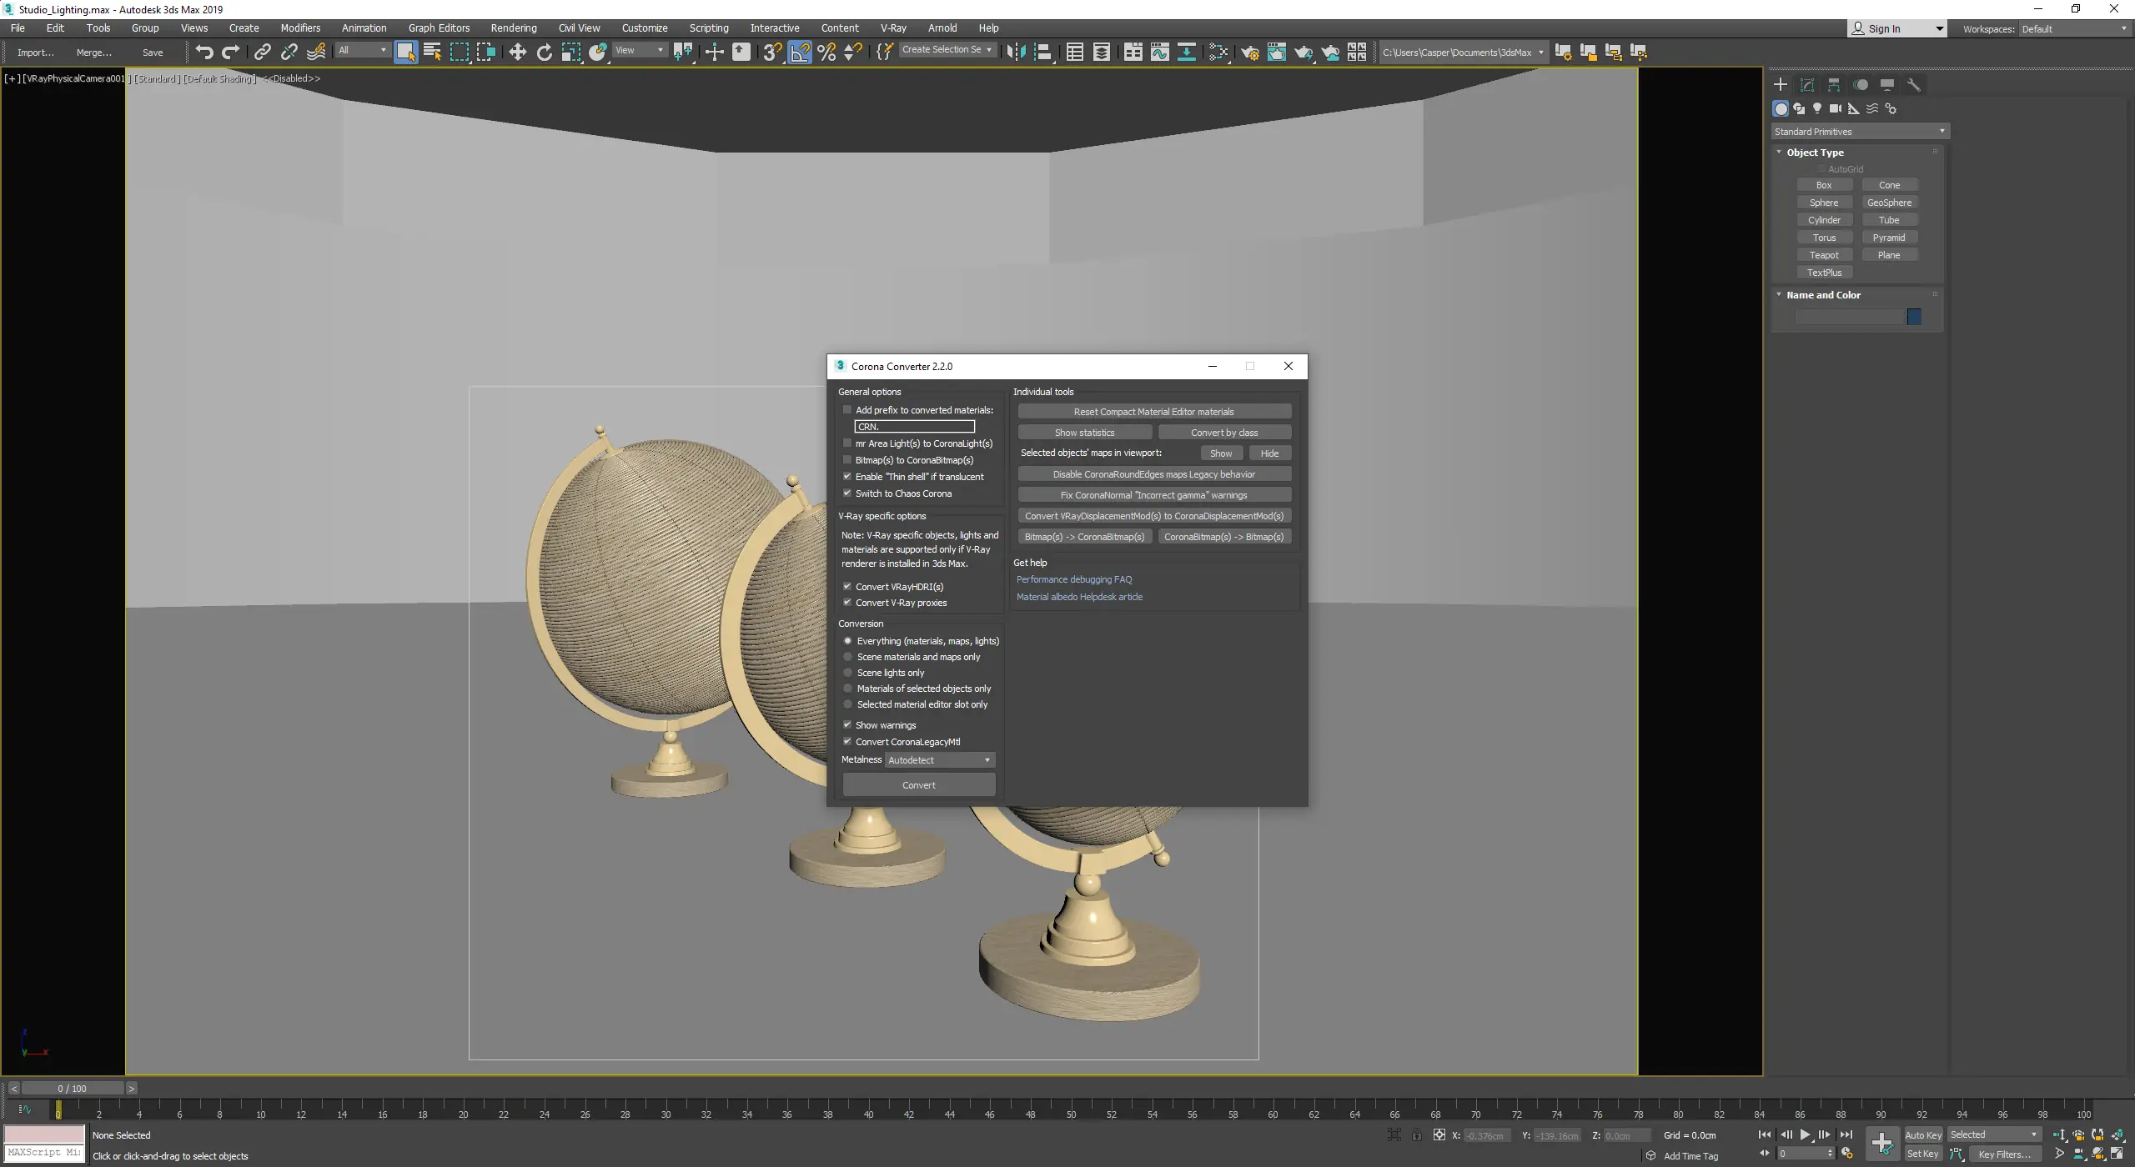Open Performance debugging FAQ link
The width and height of the screenshot is (2135, 1167).
pos(1074,579)
